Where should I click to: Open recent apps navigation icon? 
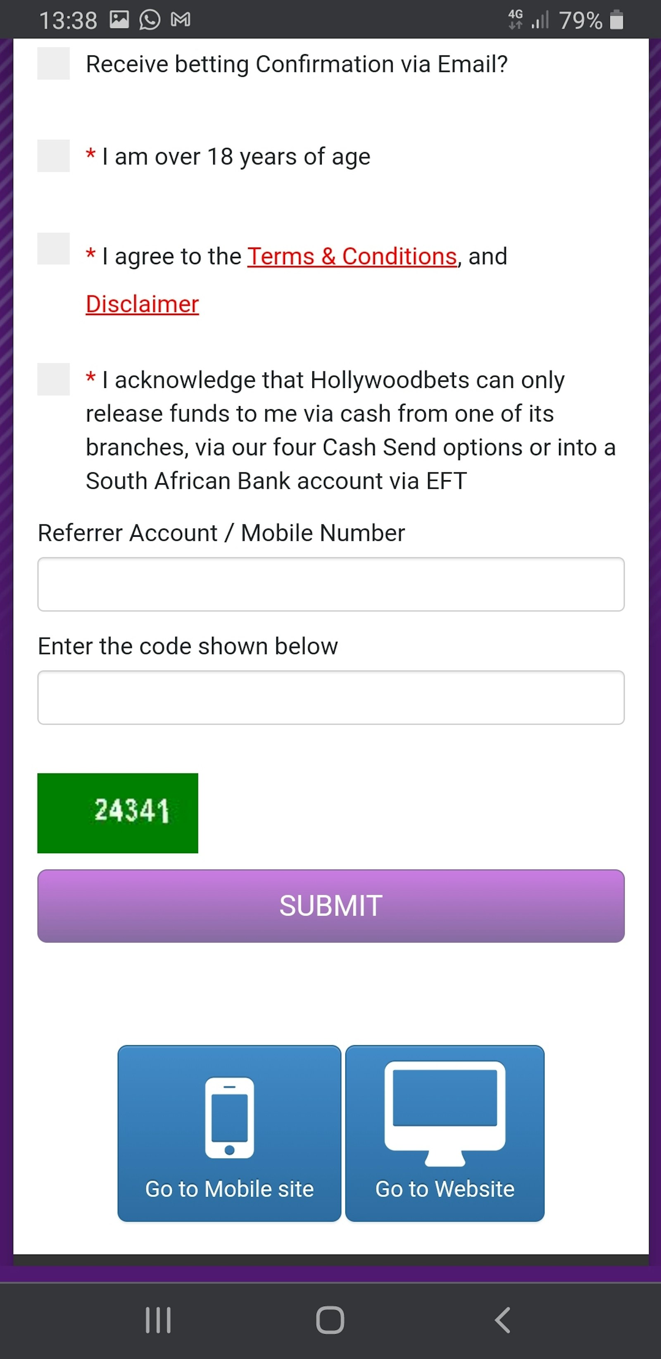[158, 1320]
